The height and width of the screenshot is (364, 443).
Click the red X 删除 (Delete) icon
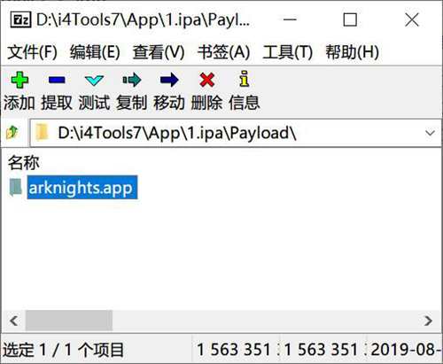click(x=206, y=80)
